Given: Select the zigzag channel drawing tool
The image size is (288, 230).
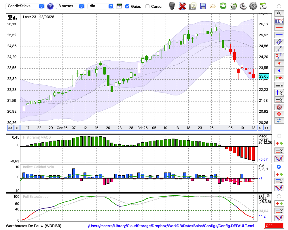Looking at the screenshot, I should 279,42.
